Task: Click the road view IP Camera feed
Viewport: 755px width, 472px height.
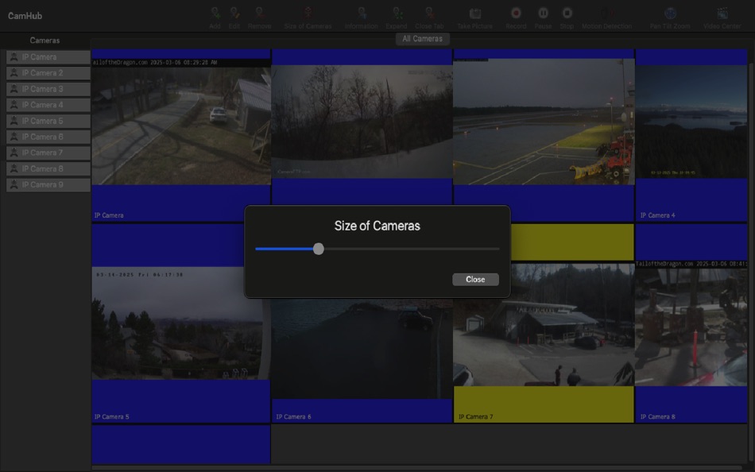Action: [181, 122]
